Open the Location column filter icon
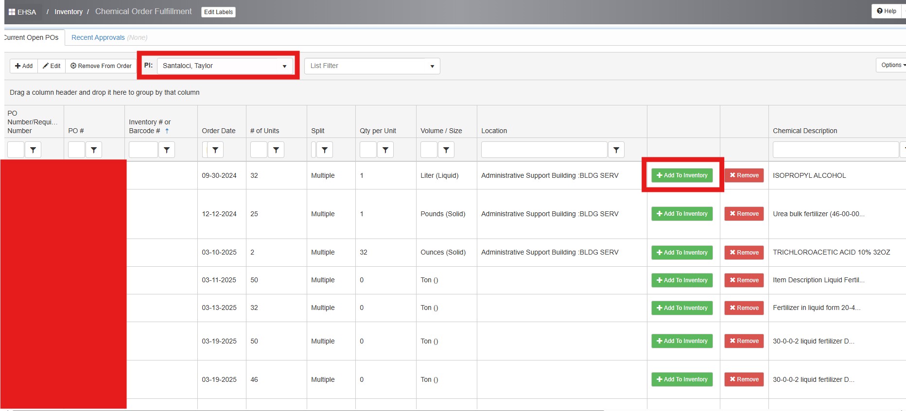 [616, 150]
